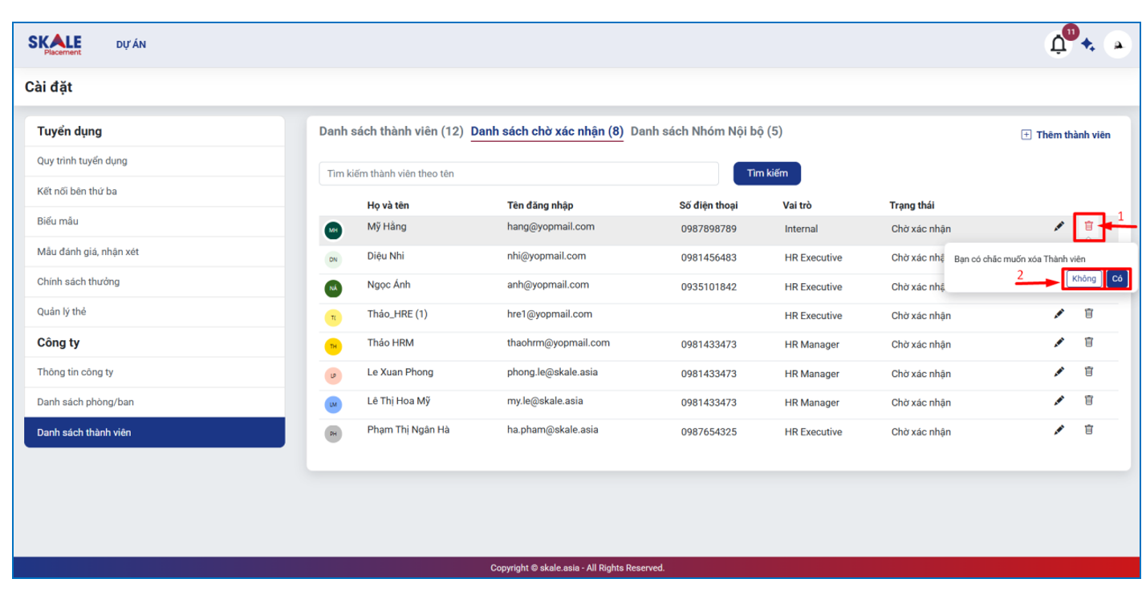1146x591 pixels.
Task: Focus the member name search field
Action: click(518, 173)
